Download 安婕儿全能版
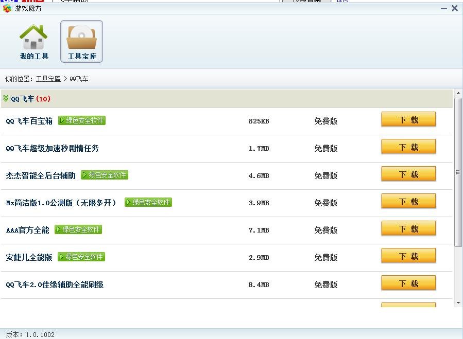Image resolution: width=463 pixels, height=339 pixels. [408, 256]
